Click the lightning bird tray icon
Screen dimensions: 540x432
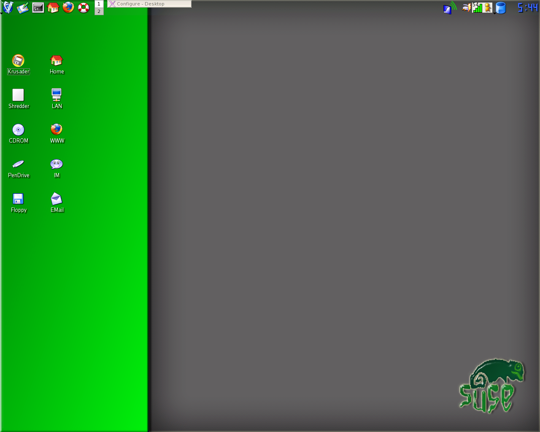point(467,7)
